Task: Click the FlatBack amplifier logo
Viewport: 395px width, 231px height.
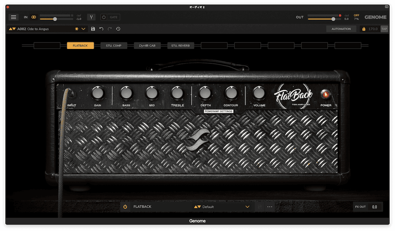Action: pyautogui.click(x=294, y=96)
